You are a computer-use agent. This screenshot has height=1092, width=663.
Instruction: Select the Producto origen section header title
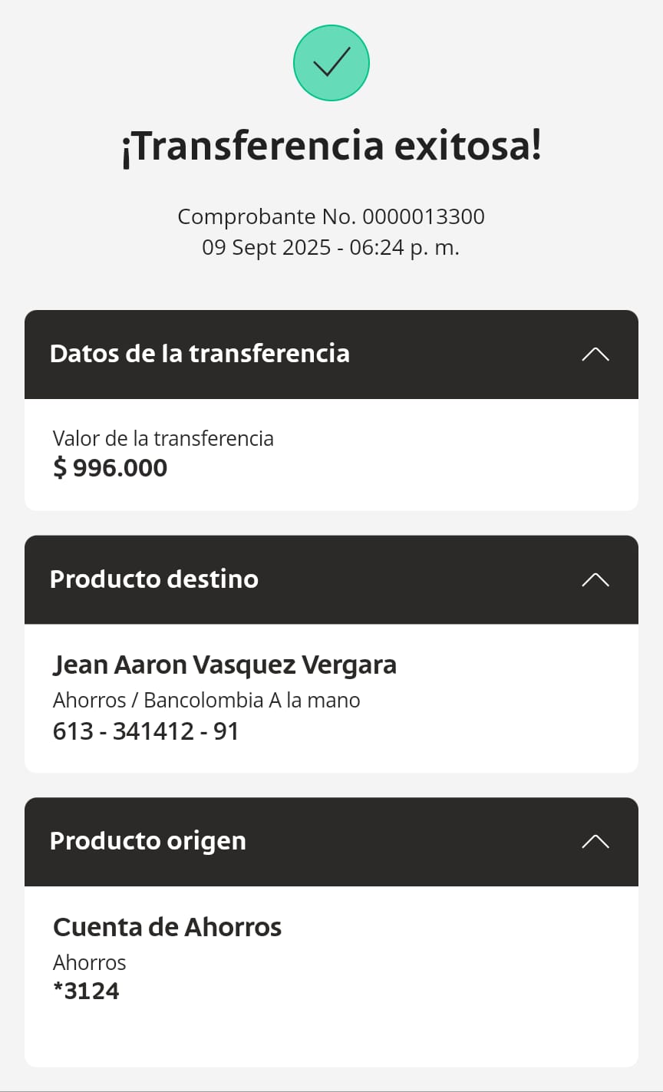tap(148, 841)
